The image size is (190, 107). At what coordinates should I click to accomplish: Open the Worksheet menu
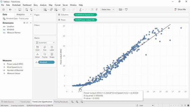point(16,5)
